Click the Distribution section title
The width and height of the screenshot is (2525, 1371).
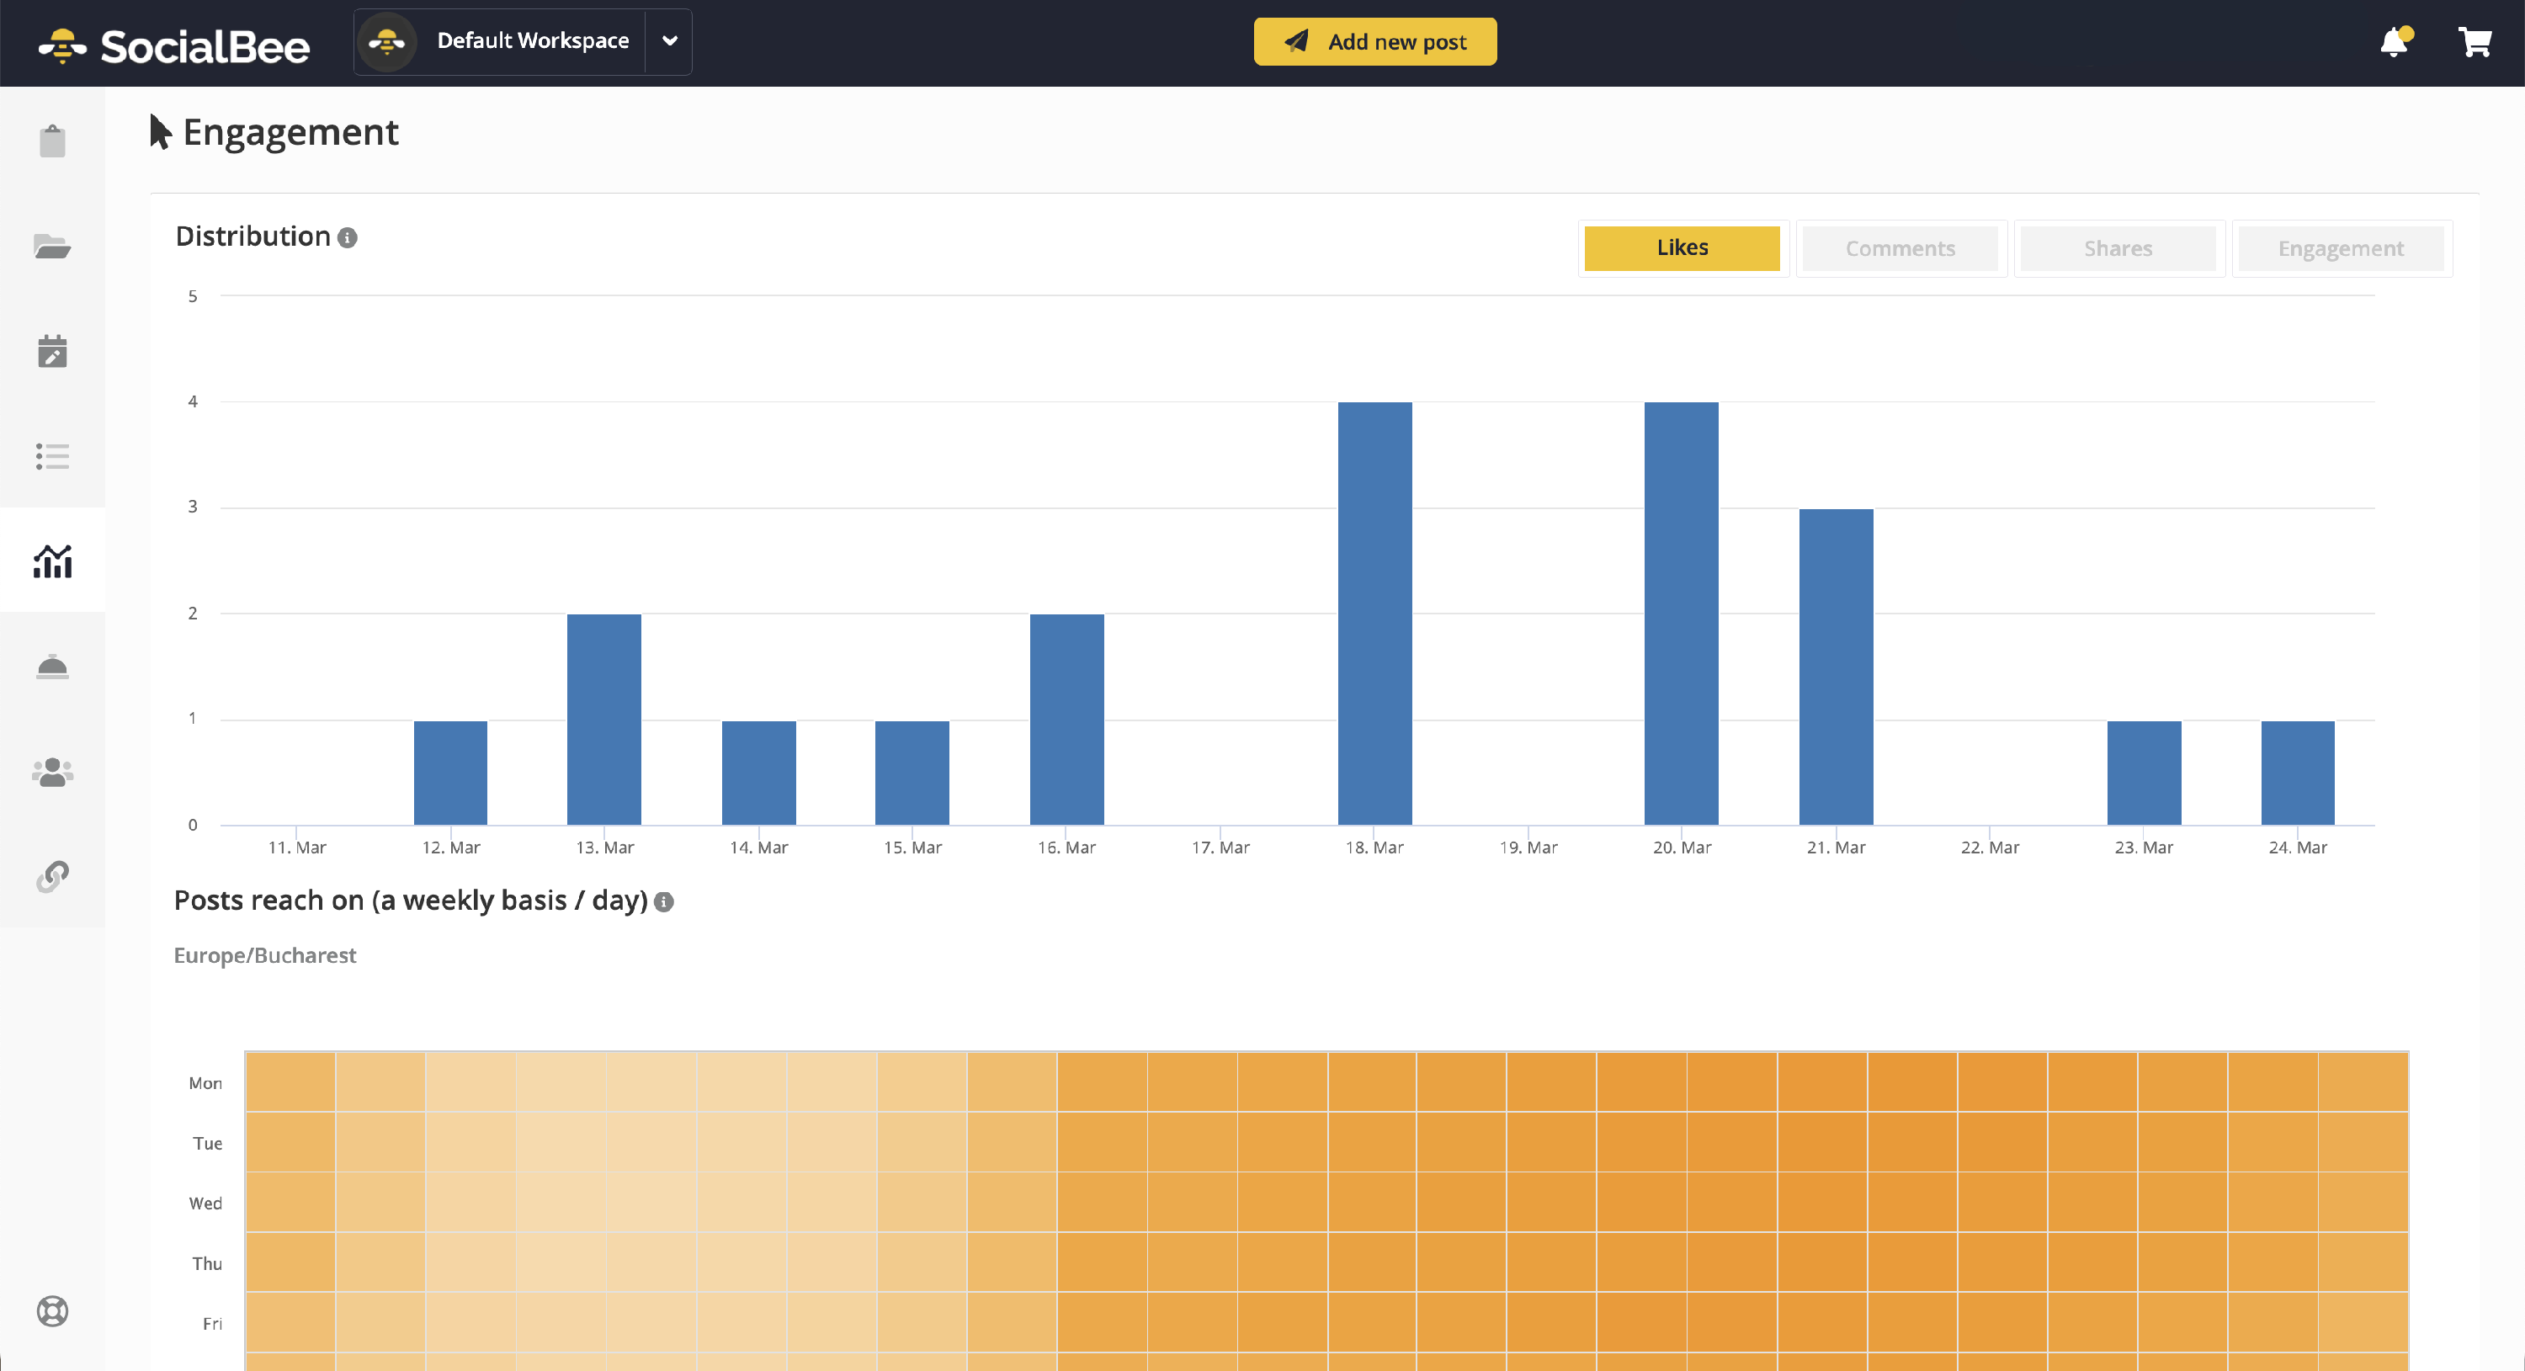252,236
